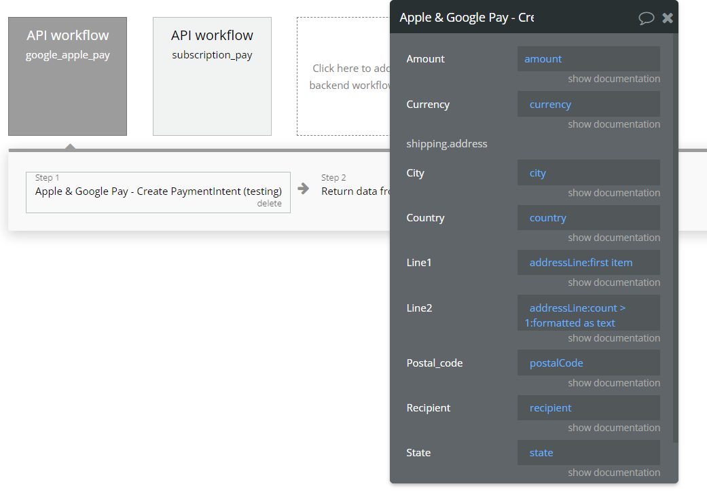
Task: Edit the Country expression field
Action: 588,218
